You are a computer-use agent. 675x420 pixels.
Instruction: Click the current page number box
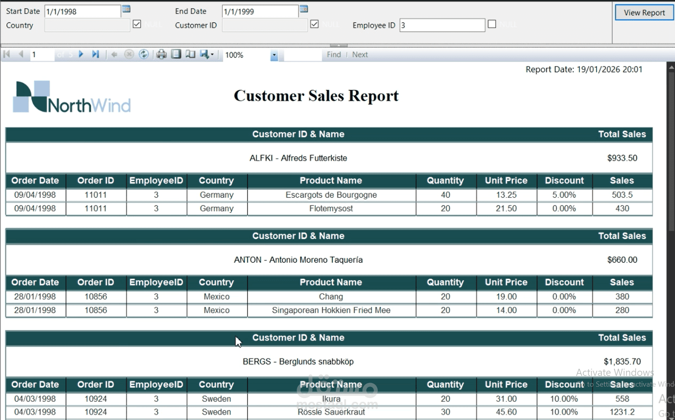tap(42, 54)
